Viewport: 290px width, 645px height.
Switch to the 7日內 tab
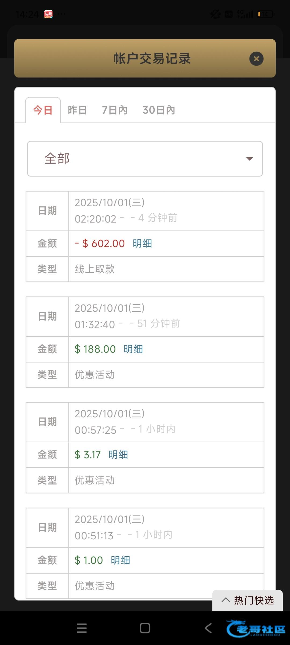point(115,110)
